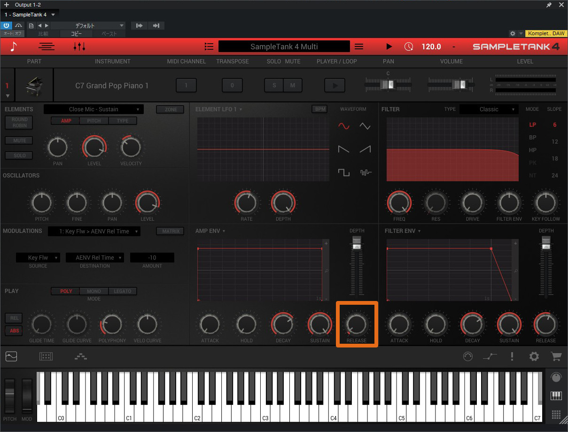Select the square wave LFO waveform
This screenshot has height=432, width=568.
344,172
